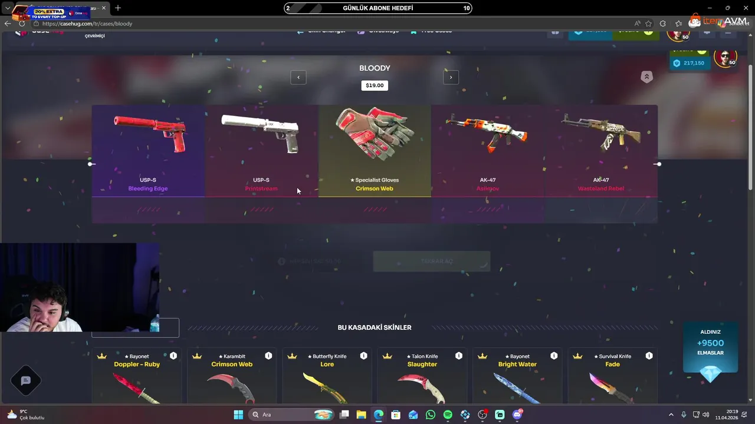Viewport: 755px width, 424px height.
Task: Go back in the browser
Action: (x=8, y=24)
